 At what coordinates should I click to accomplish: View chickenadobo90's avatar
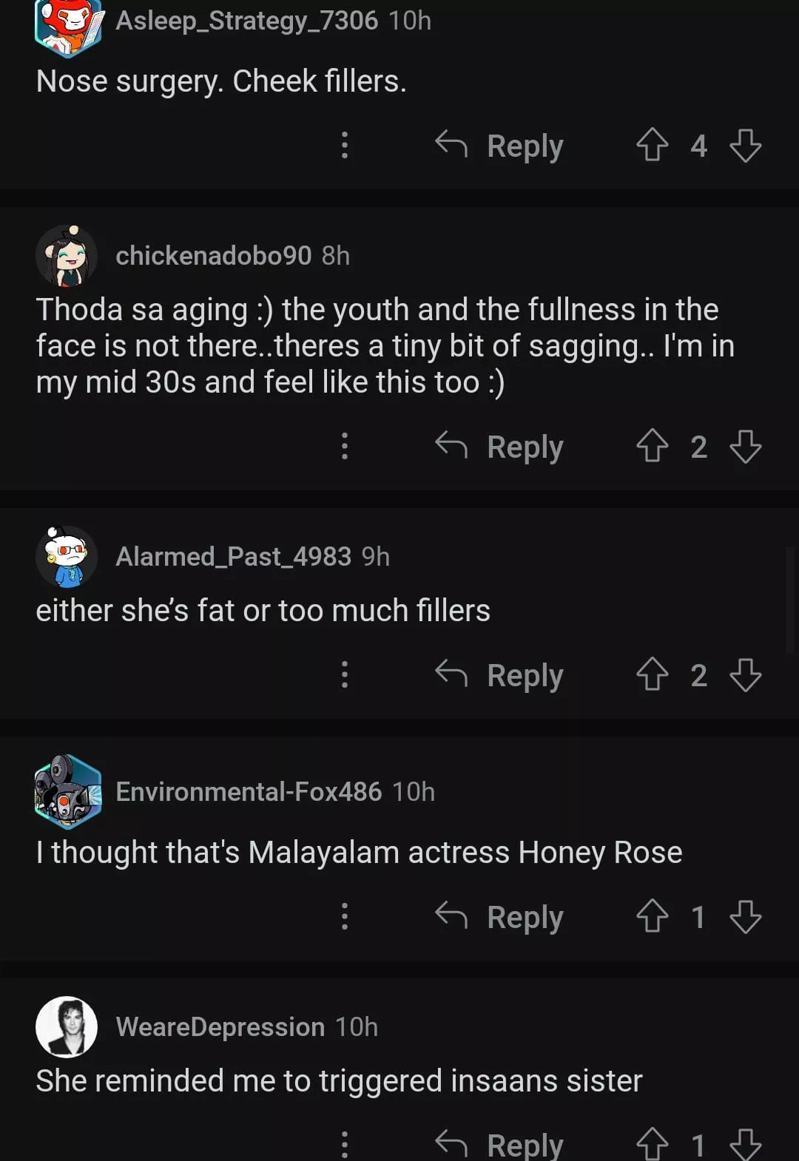click(67, 256)
